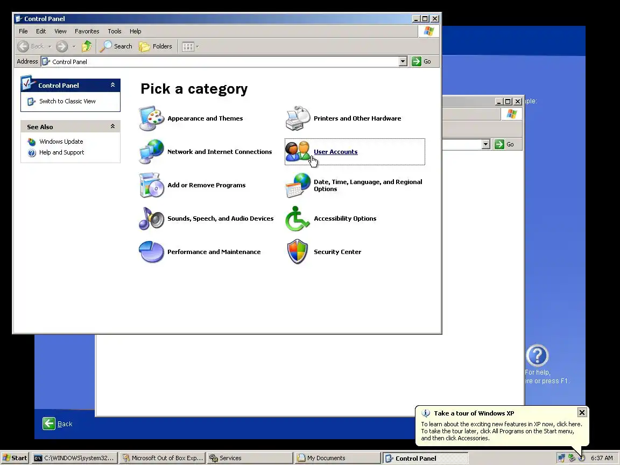Viewport: 620px width, 465px height.
Task: Switch to C:\WINDOWS\system32 taskbar button
Action: pyautogui.click(x=74, y=458)
